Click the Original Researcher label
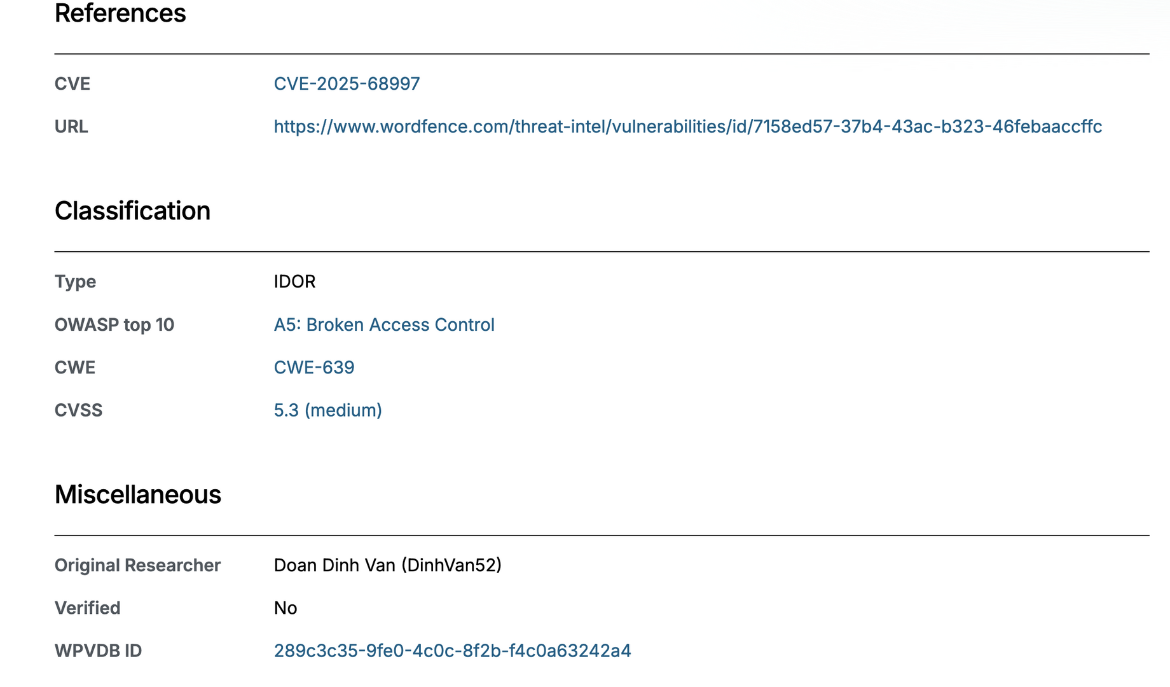1170x687 pixels. (x=137, y=565)
